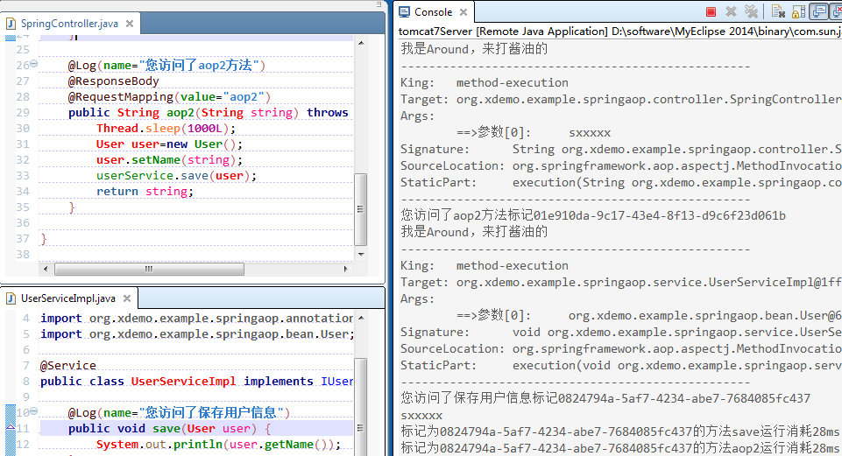This screenshot has height=456, width=842.
Task: Click "tomcat7Server [Remote Java Application]" console title
Action: pos(503,32)
